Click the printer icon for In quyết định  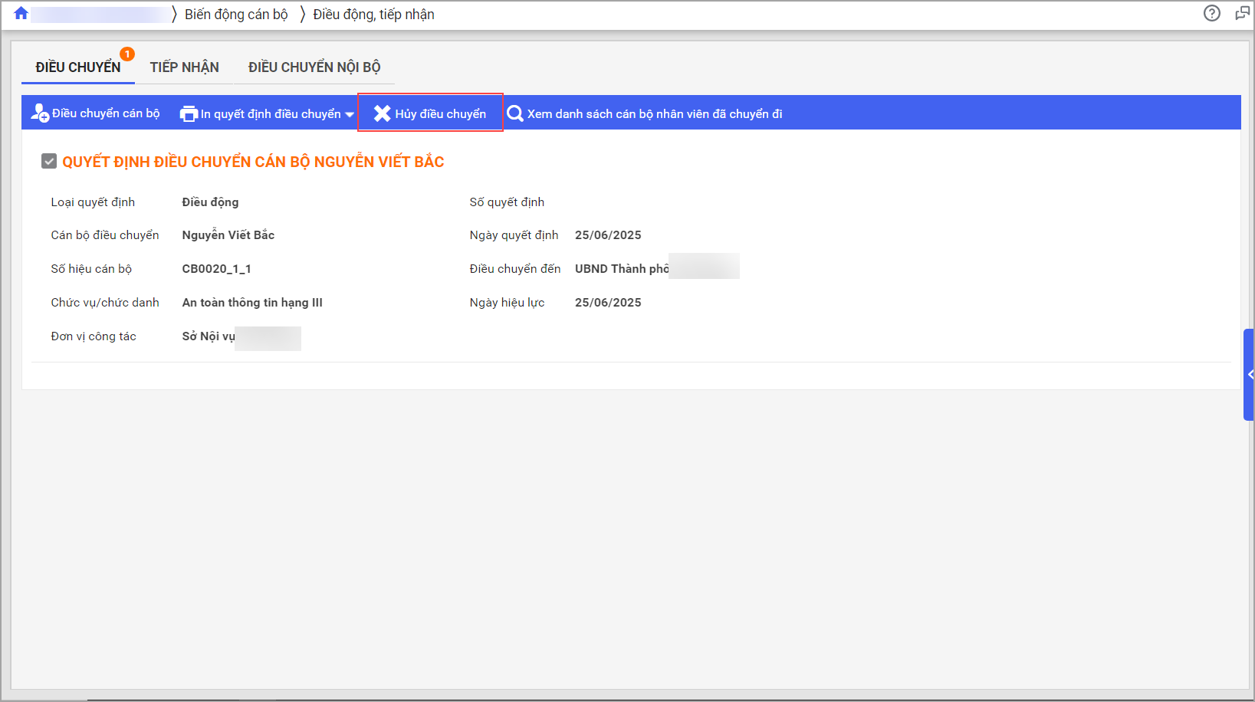click(189, 113)
